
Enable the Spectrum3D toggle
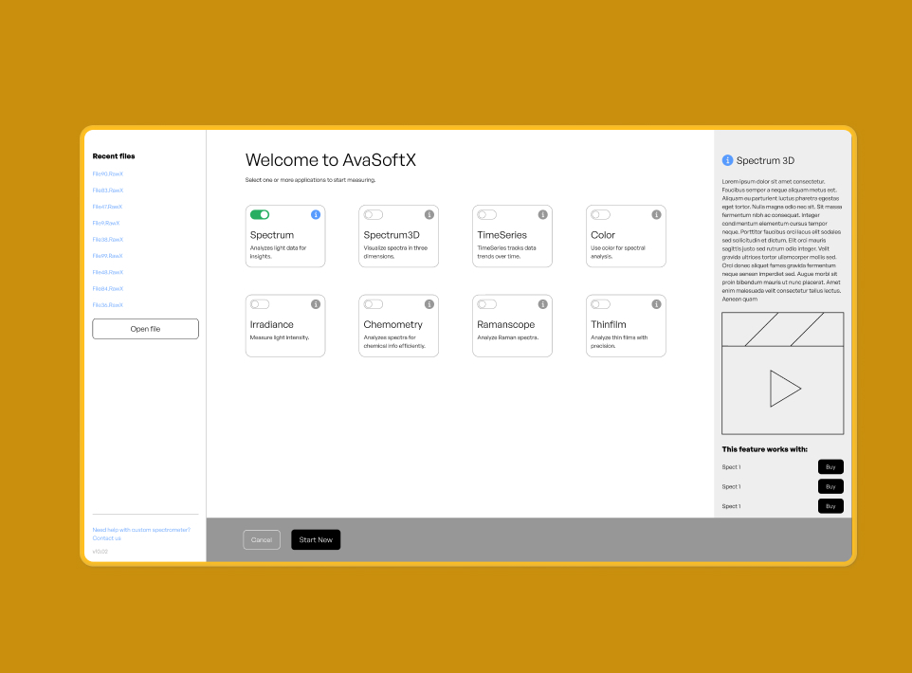point(373,214)
